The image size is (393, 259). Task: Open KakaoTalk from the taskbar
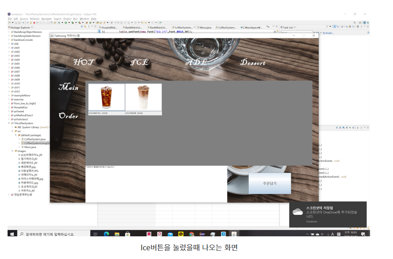point(181,234)
